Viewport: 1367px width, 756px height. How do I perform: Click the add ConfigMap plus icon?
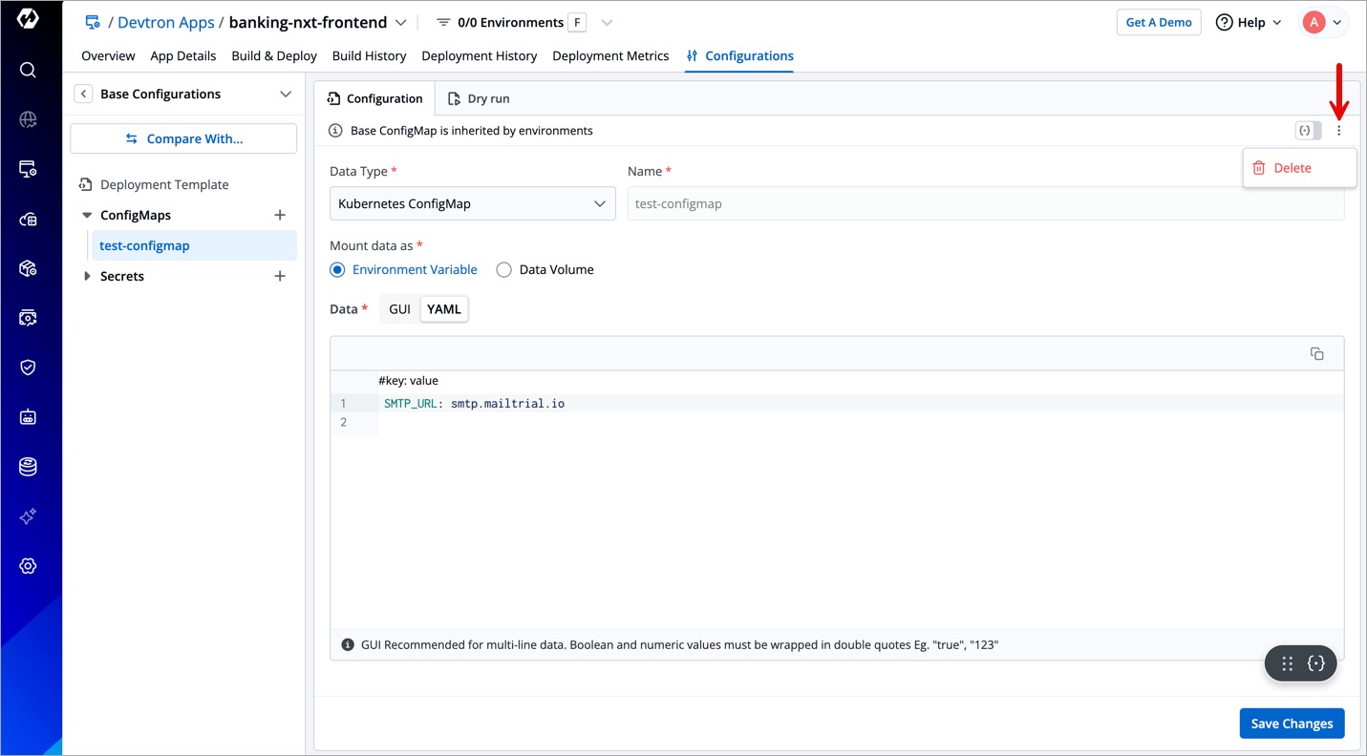(280, 216)
